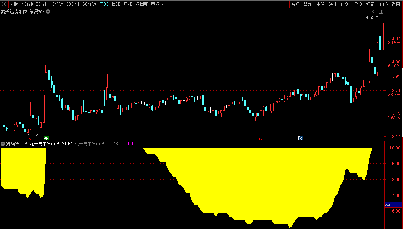Click the 4.65 high price label
The width and height of the screenshot is (403, 229).
tap(370, 17)
